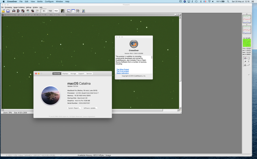Open Spotlight search in menu bar
This screenshot has width=257, height=159.
pos(228,2)
